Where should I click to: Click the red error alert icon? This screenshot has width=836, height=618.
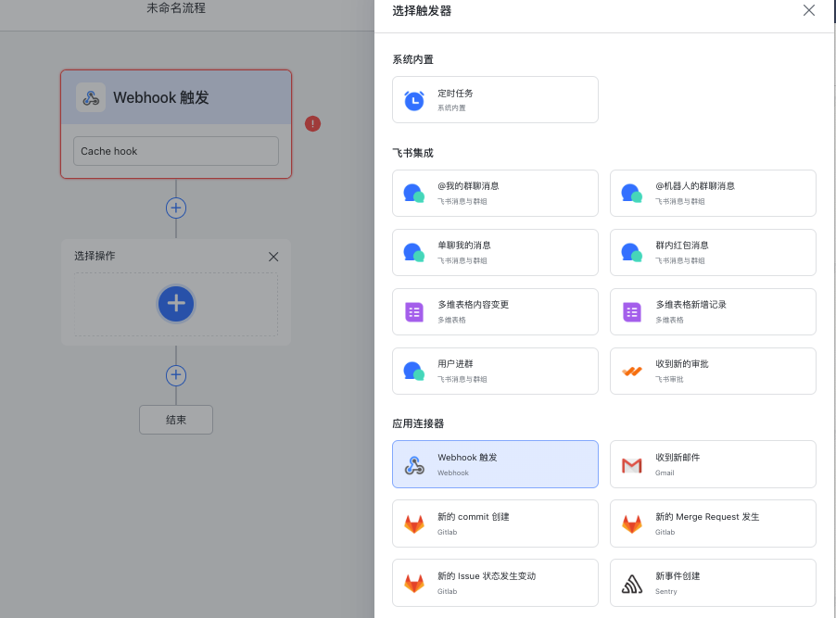(313, 123)
